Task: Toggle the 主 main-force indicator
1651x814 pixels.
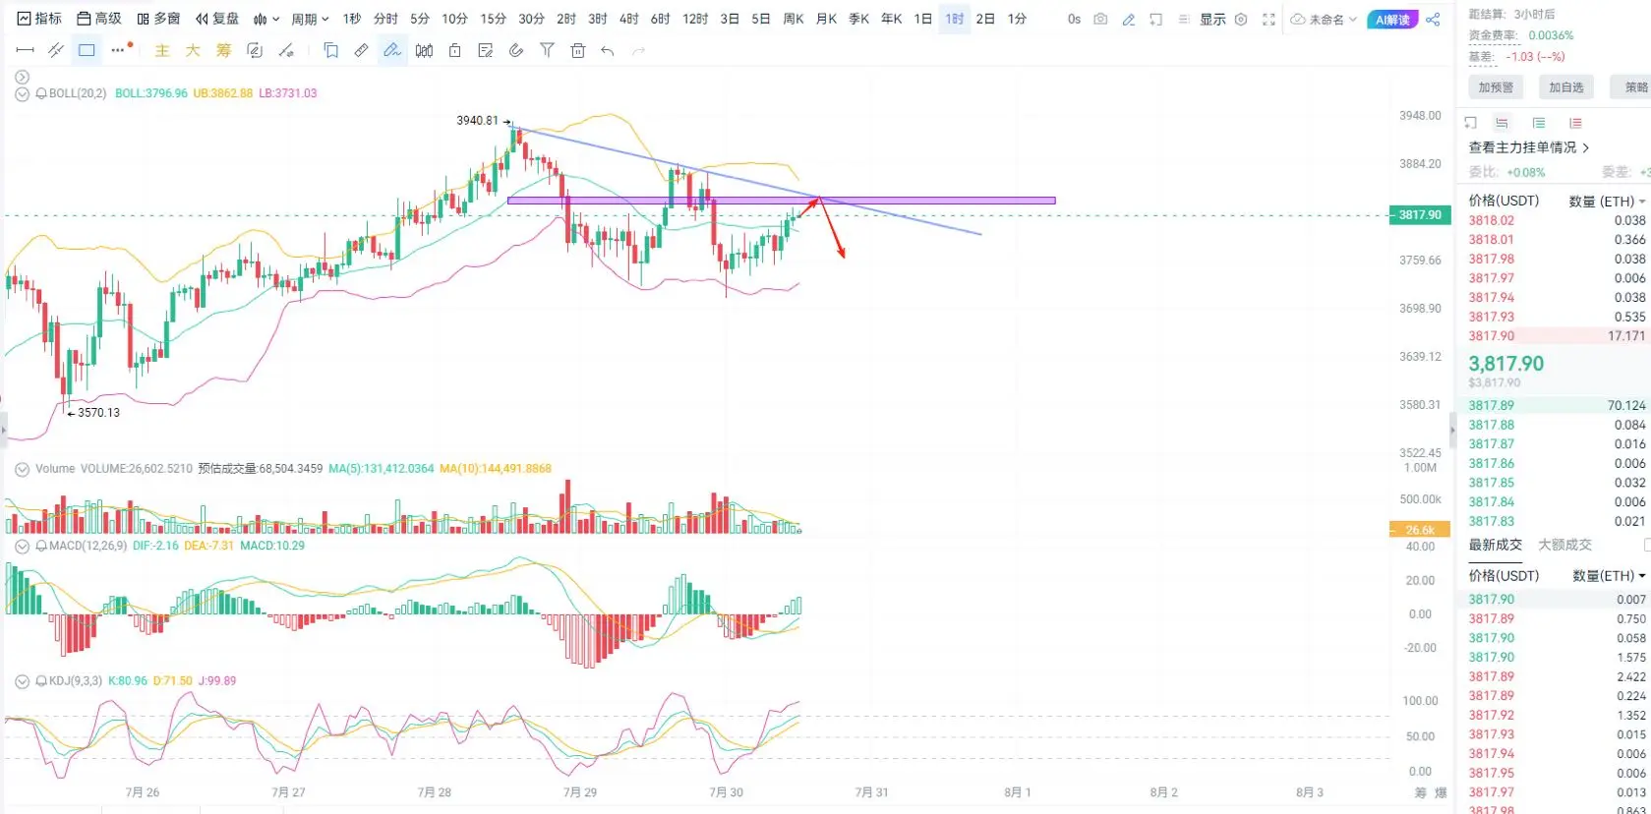Action: pyautogui.click(x=162, y=50)
